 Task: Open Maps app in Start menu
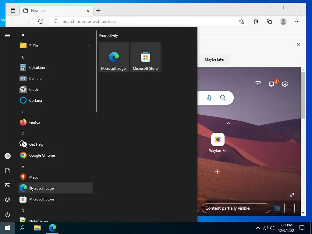[x=56, y=177]
